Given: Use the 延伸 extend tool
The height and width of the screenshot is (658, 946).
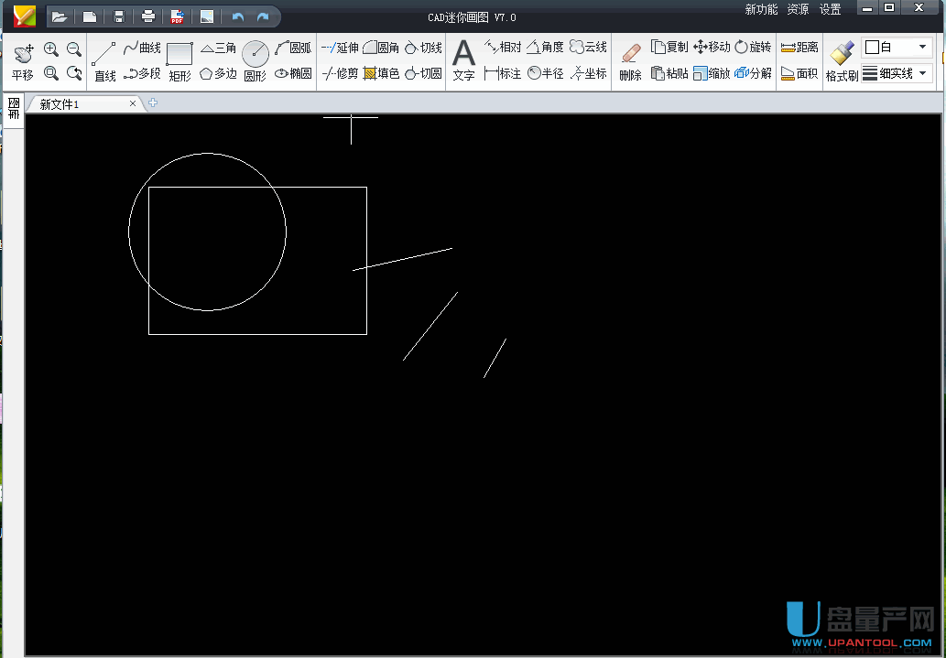Looking at the screenshot, I should tap(340, 48).
